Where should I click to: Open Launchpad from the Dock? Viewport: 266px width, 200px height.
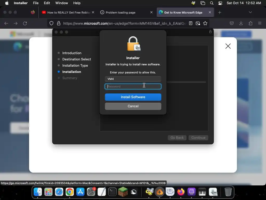coord(48,192)
